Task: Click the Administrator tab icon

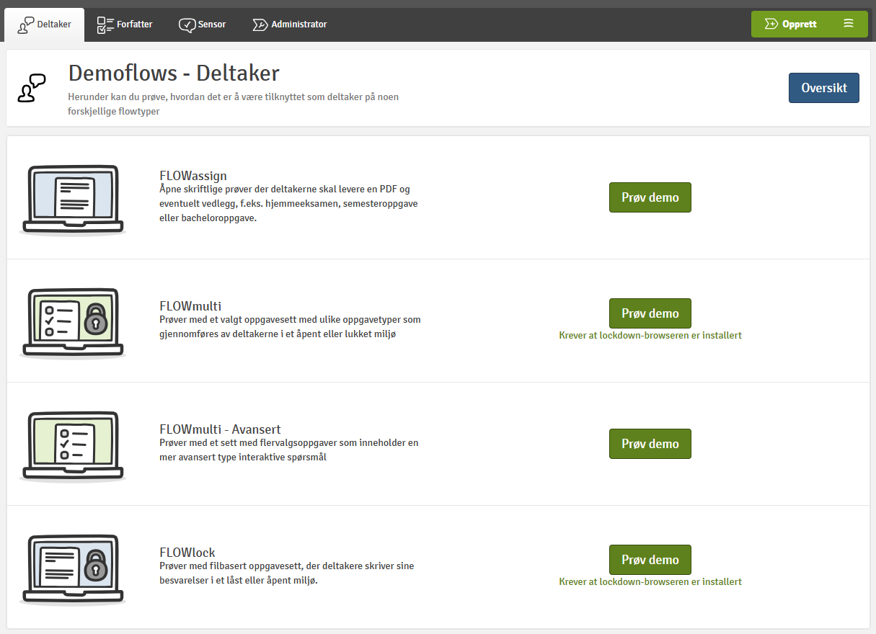Action: pos(260,24)
